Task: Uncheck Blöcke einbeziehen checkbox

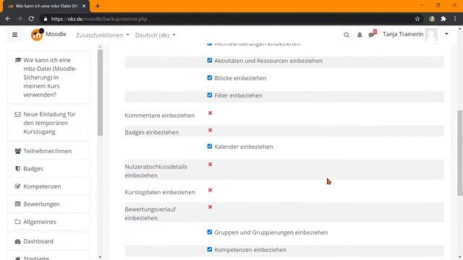Action: [x=210, y=78]
